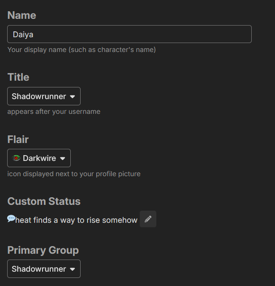This screenshot has height=286, width=275.
Task: Click the "icon displayed next to your profile picture" hint
Action: (x=74, y=173)
